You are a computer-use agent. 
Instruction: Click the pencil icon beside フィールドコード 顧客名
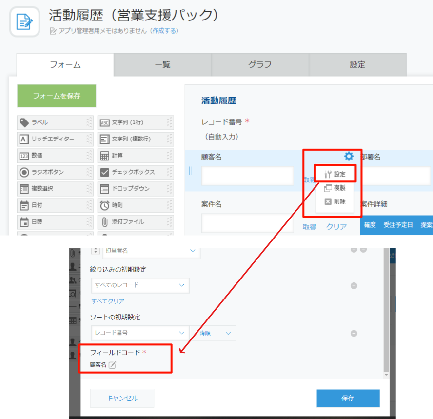(112, 365)
